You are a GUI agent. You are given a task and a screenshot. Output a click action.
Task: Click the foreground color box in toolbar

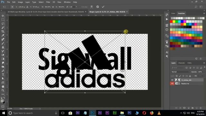[2, 101]
